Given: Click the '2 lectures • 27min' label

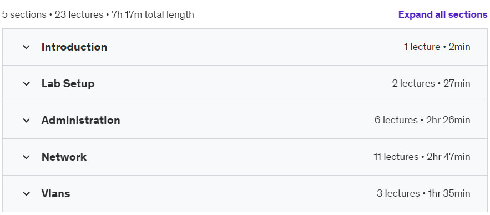Looking at the screenshot, I should (x=431, y=83).
